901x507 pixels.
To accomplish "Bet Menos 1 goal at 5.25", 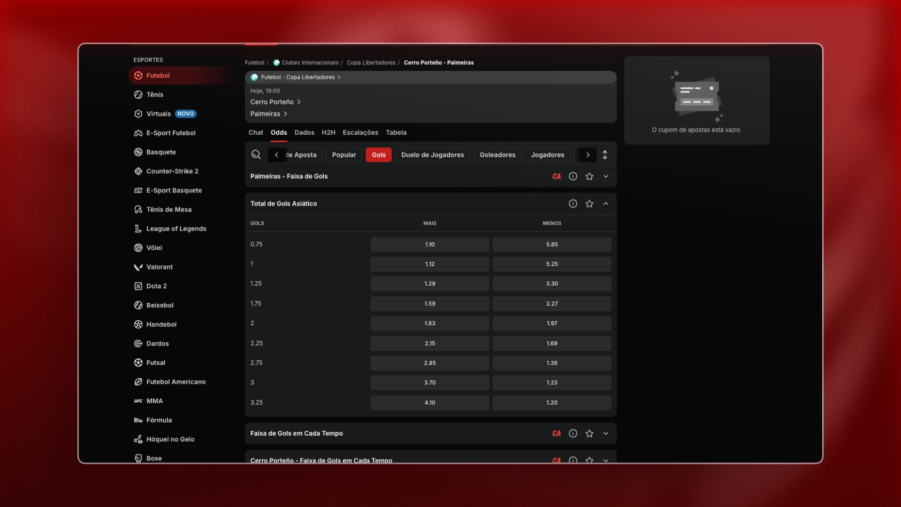I will (x=552, y=264).
